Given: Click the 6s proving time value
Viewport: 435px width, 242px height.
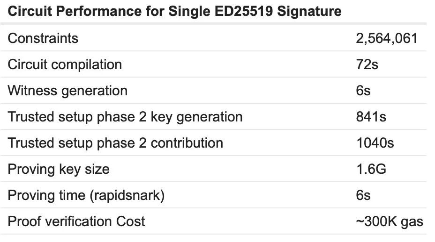Looking at the screenshot, I should (363, 195).
